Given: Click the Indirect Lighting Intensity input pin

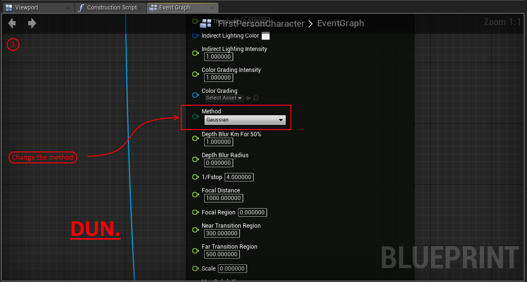Looking at the screenshot, I should click(195, 53).
